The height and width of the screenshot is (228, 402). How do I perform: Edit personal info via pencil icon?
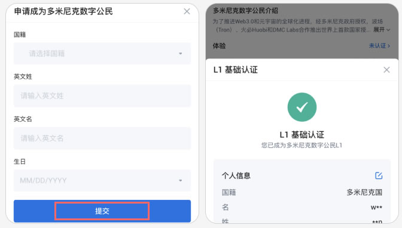coord(379,175)
